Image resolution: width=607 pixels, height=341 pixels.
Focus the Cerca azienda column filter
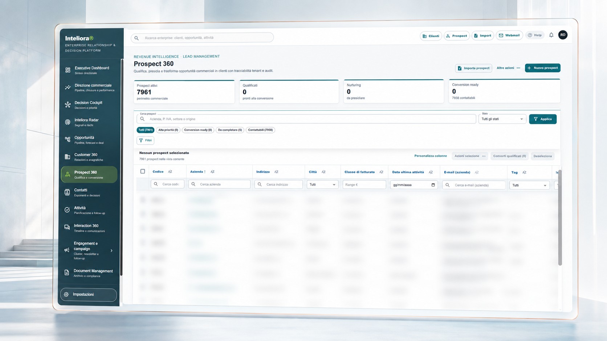pyautogui.click(x=219, y=184)
